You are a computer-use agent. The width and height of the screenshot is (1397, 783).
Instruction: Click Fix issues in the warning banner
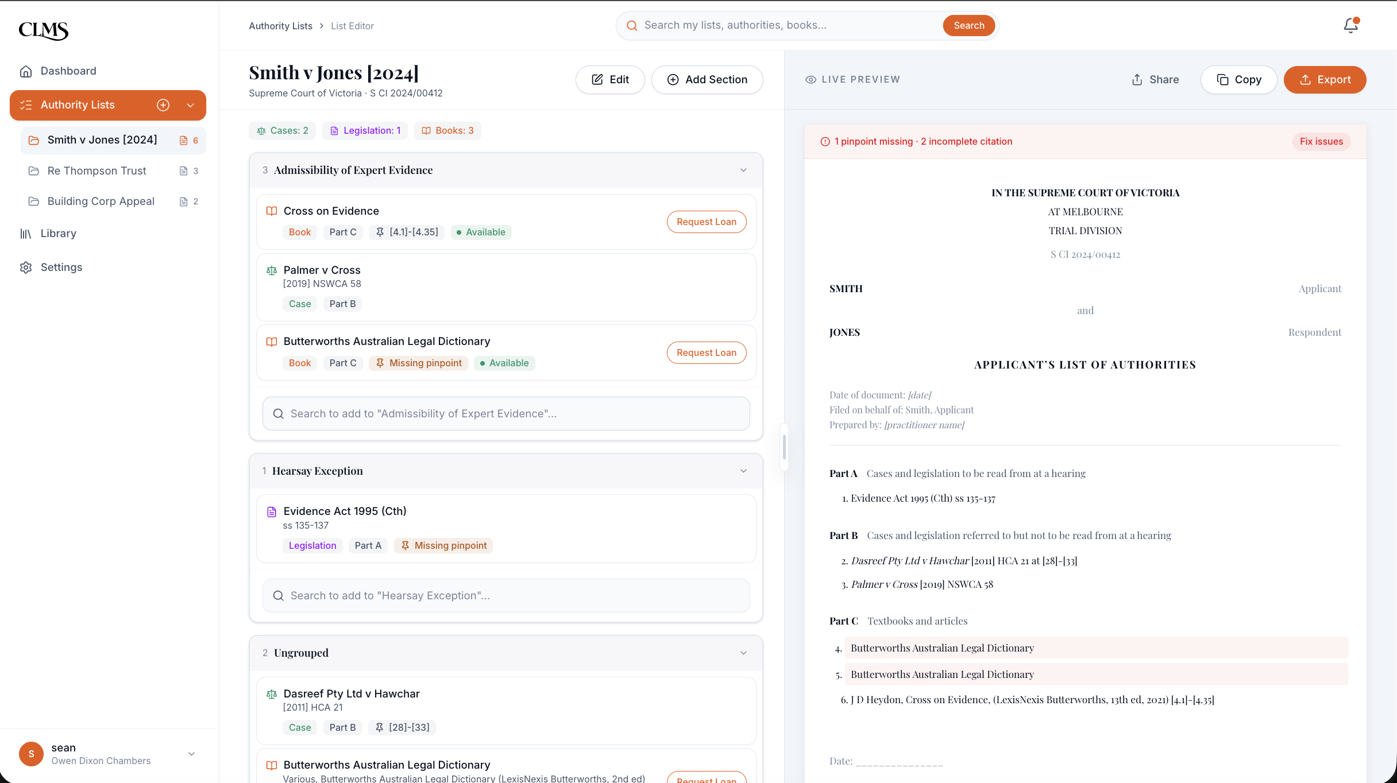click(1321, 142)
